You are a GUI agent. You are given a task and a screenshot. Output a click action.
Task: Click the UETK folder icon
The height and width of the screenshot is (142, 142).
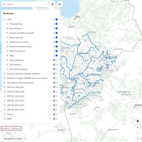click(4, 19)
